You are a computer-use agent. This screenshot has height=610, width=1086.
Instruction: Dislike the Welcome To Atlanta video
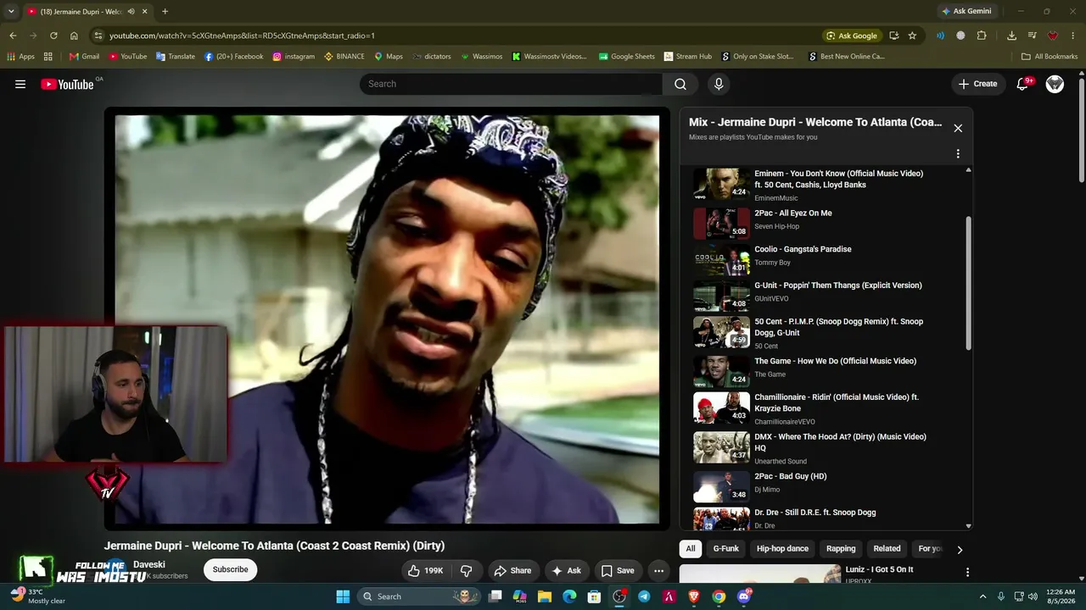(x=466, y=570)
